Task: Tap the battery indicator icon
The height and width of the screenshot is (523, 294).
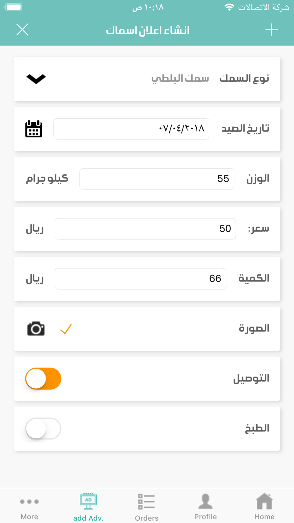Action: tap(14, 7)
